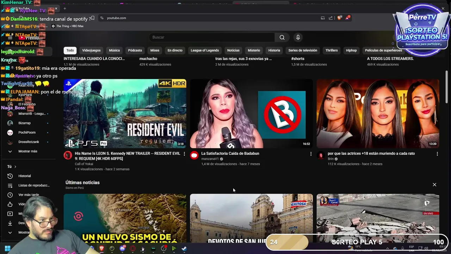
Task: Open Ver más tarde in sidebar
Action: (x=29, y=195)
